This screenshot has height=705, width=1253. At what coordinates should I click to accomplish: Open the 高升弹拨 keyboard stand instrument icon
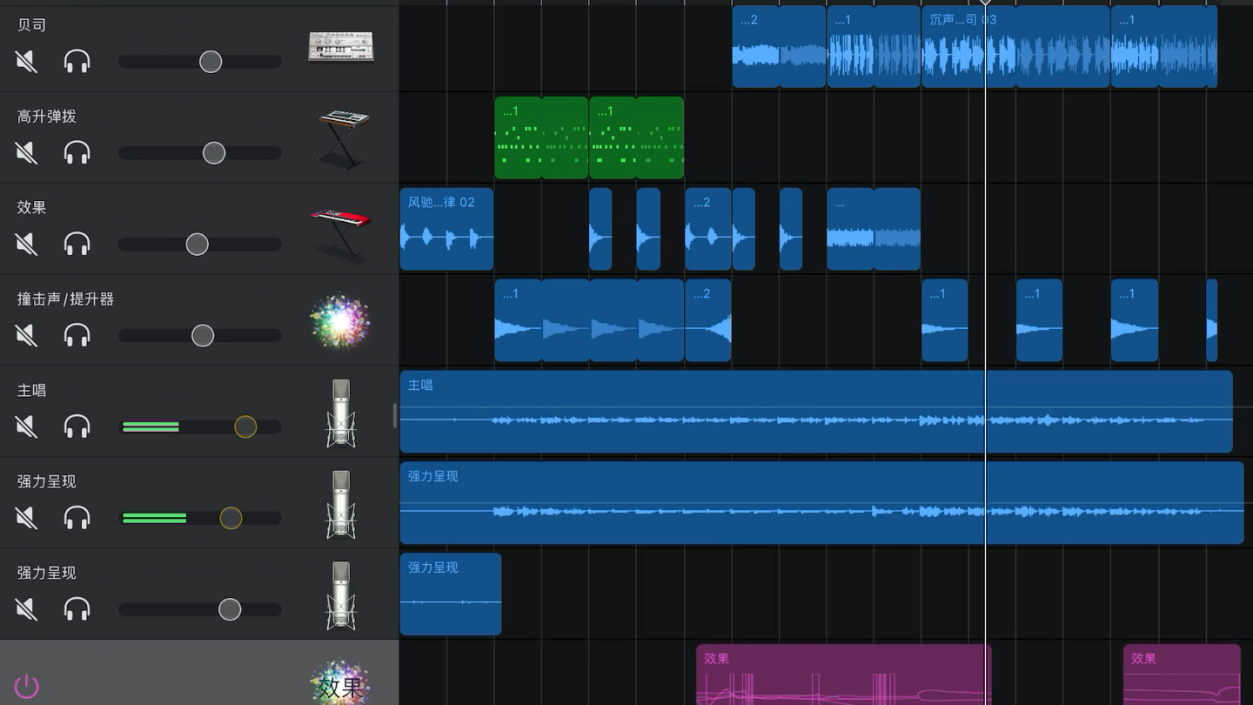343,139
